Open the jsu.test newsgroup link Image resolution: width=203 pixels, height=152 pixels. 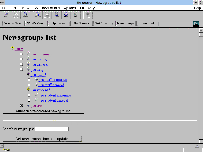37,105
